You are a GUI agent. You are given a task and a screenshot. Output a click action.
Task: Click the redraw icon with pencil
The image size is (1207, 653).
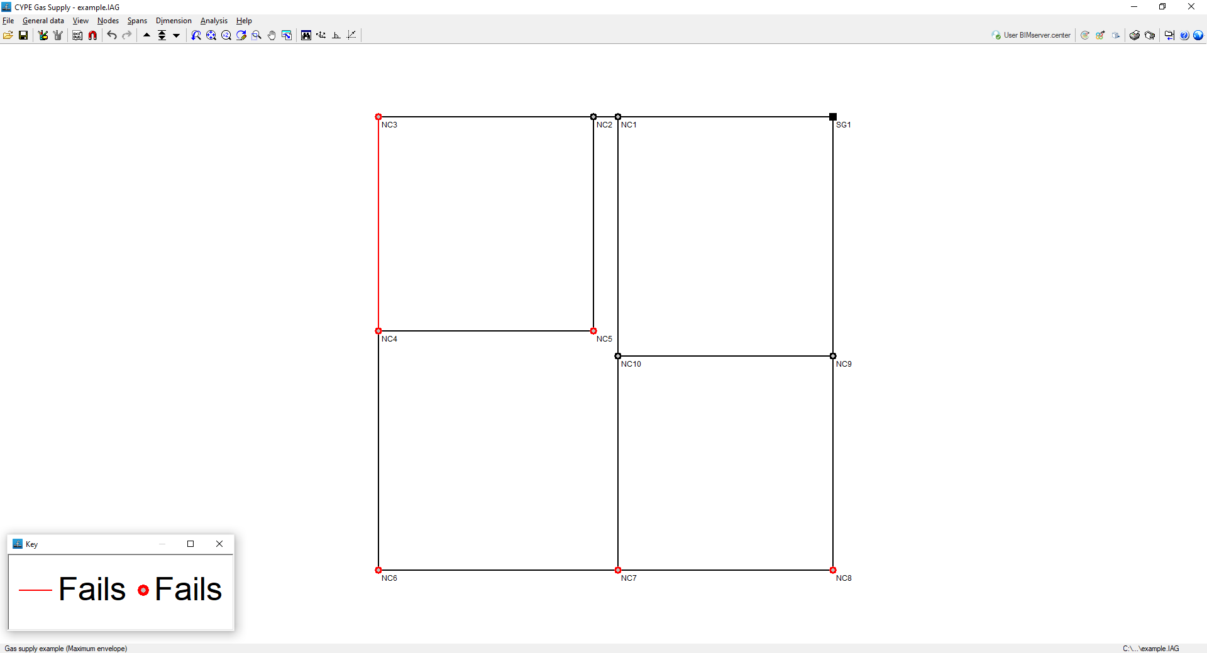point(241,35)
